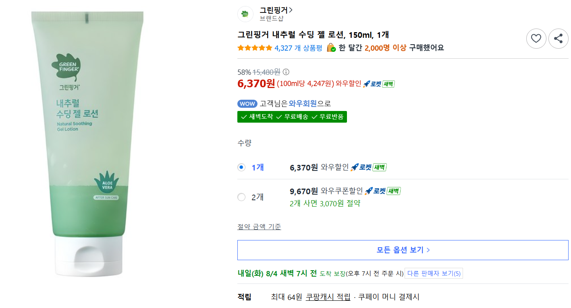The width and height of the screenshot is (571, 308).
Task: Click the share icon button
Action: point(558,39)
